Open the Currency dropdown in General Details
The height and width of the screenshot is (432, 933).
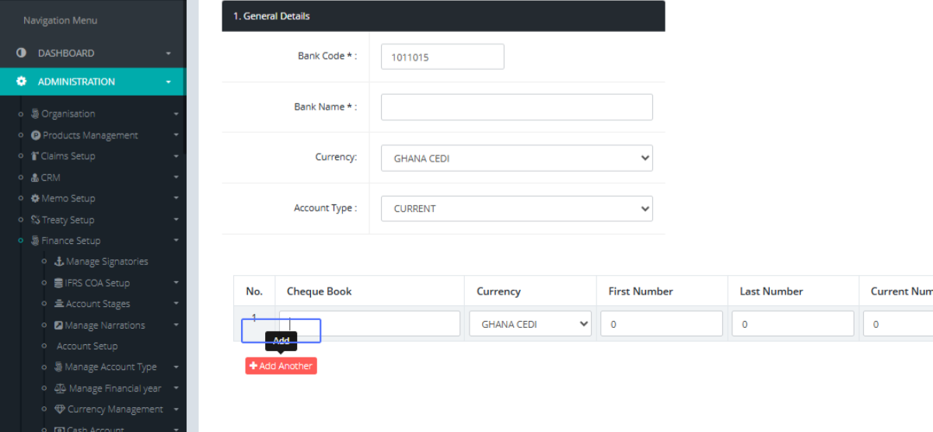[516, 159]
